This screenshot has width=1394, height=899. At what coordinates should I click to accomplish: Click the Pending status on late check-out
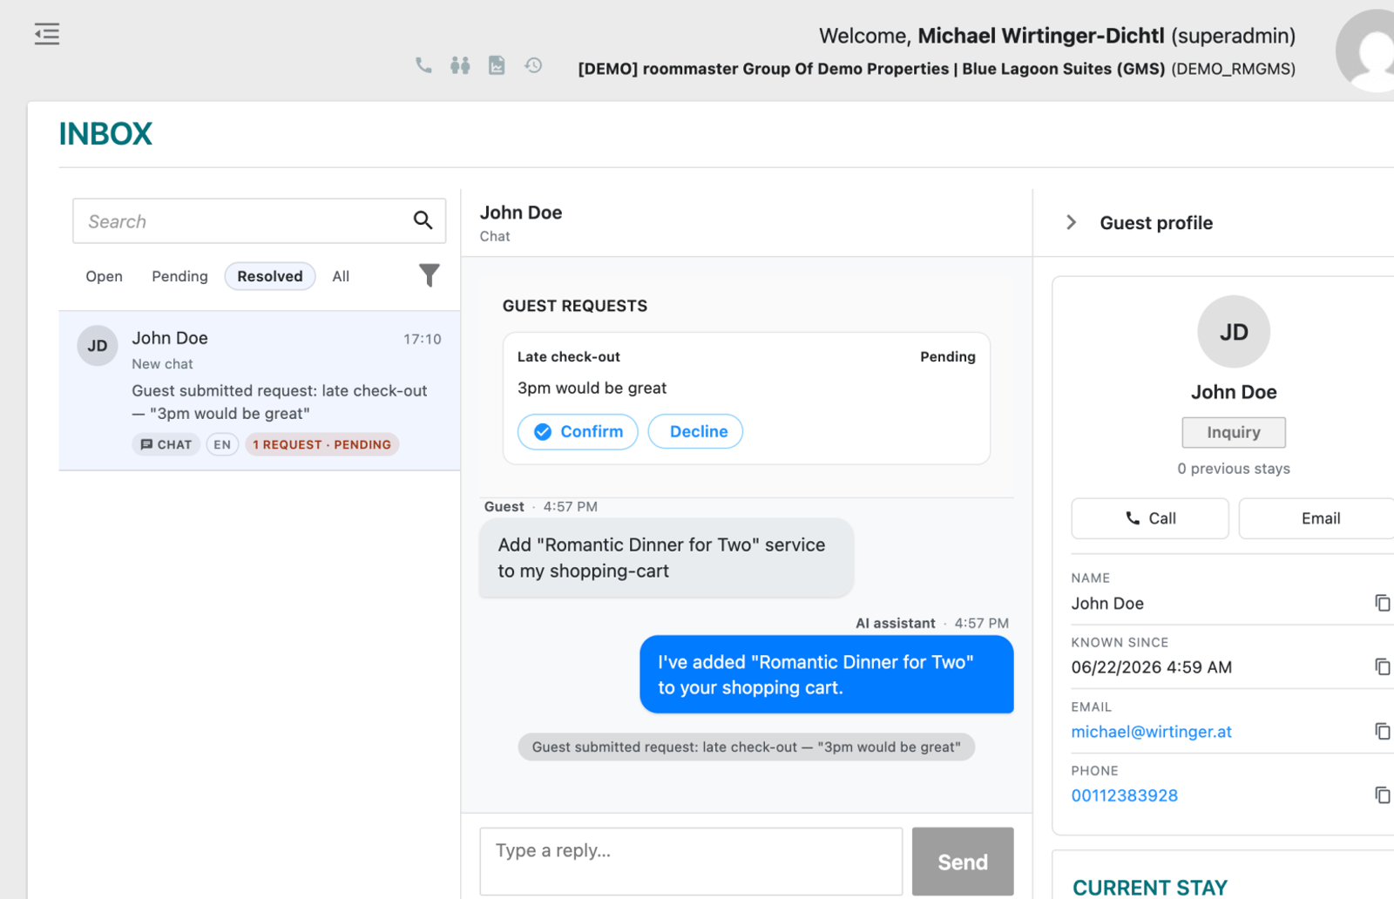(948, 356)
